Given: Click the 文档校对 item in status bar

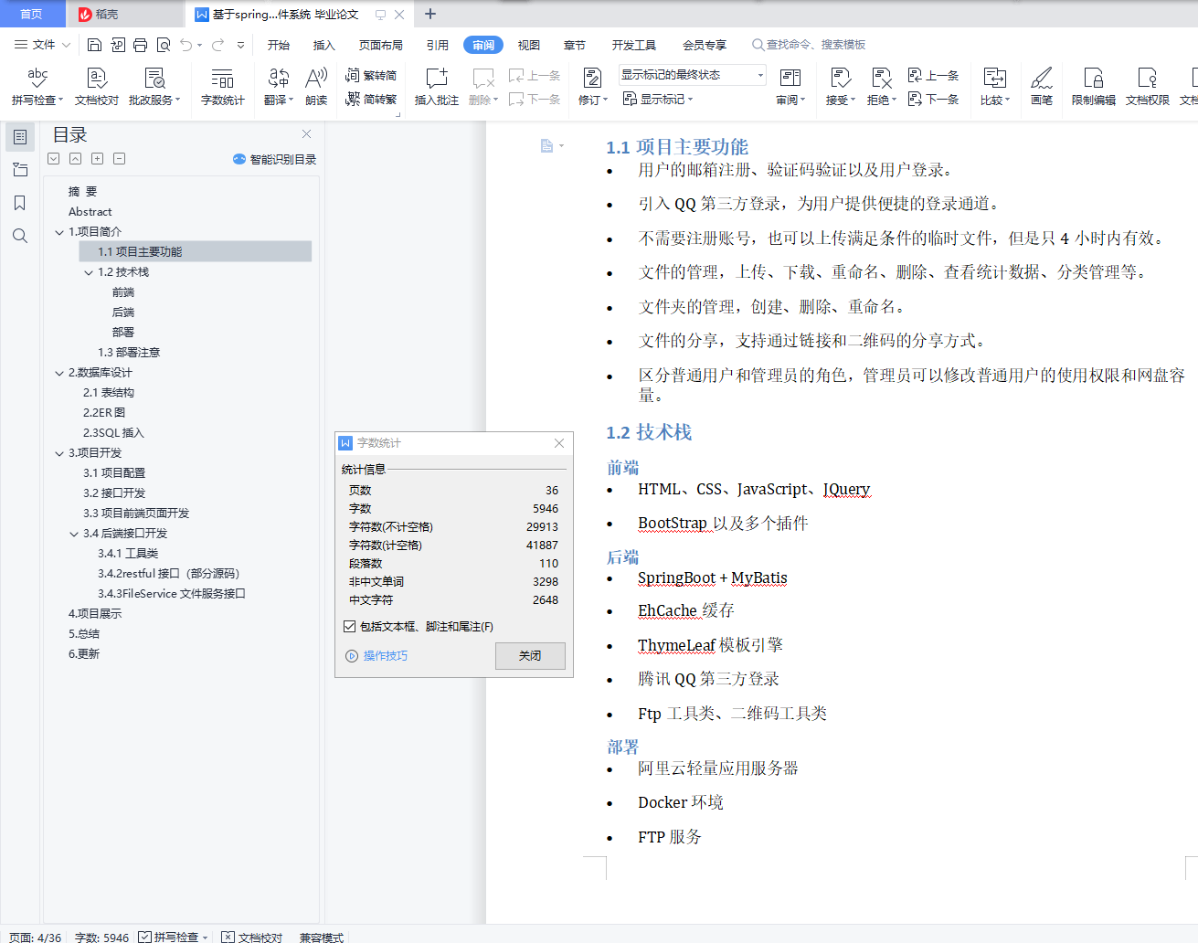Looking at the screenshot, I should (252, 937).
